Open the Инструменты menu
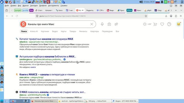184x103 pixels. tap(53, 6)
